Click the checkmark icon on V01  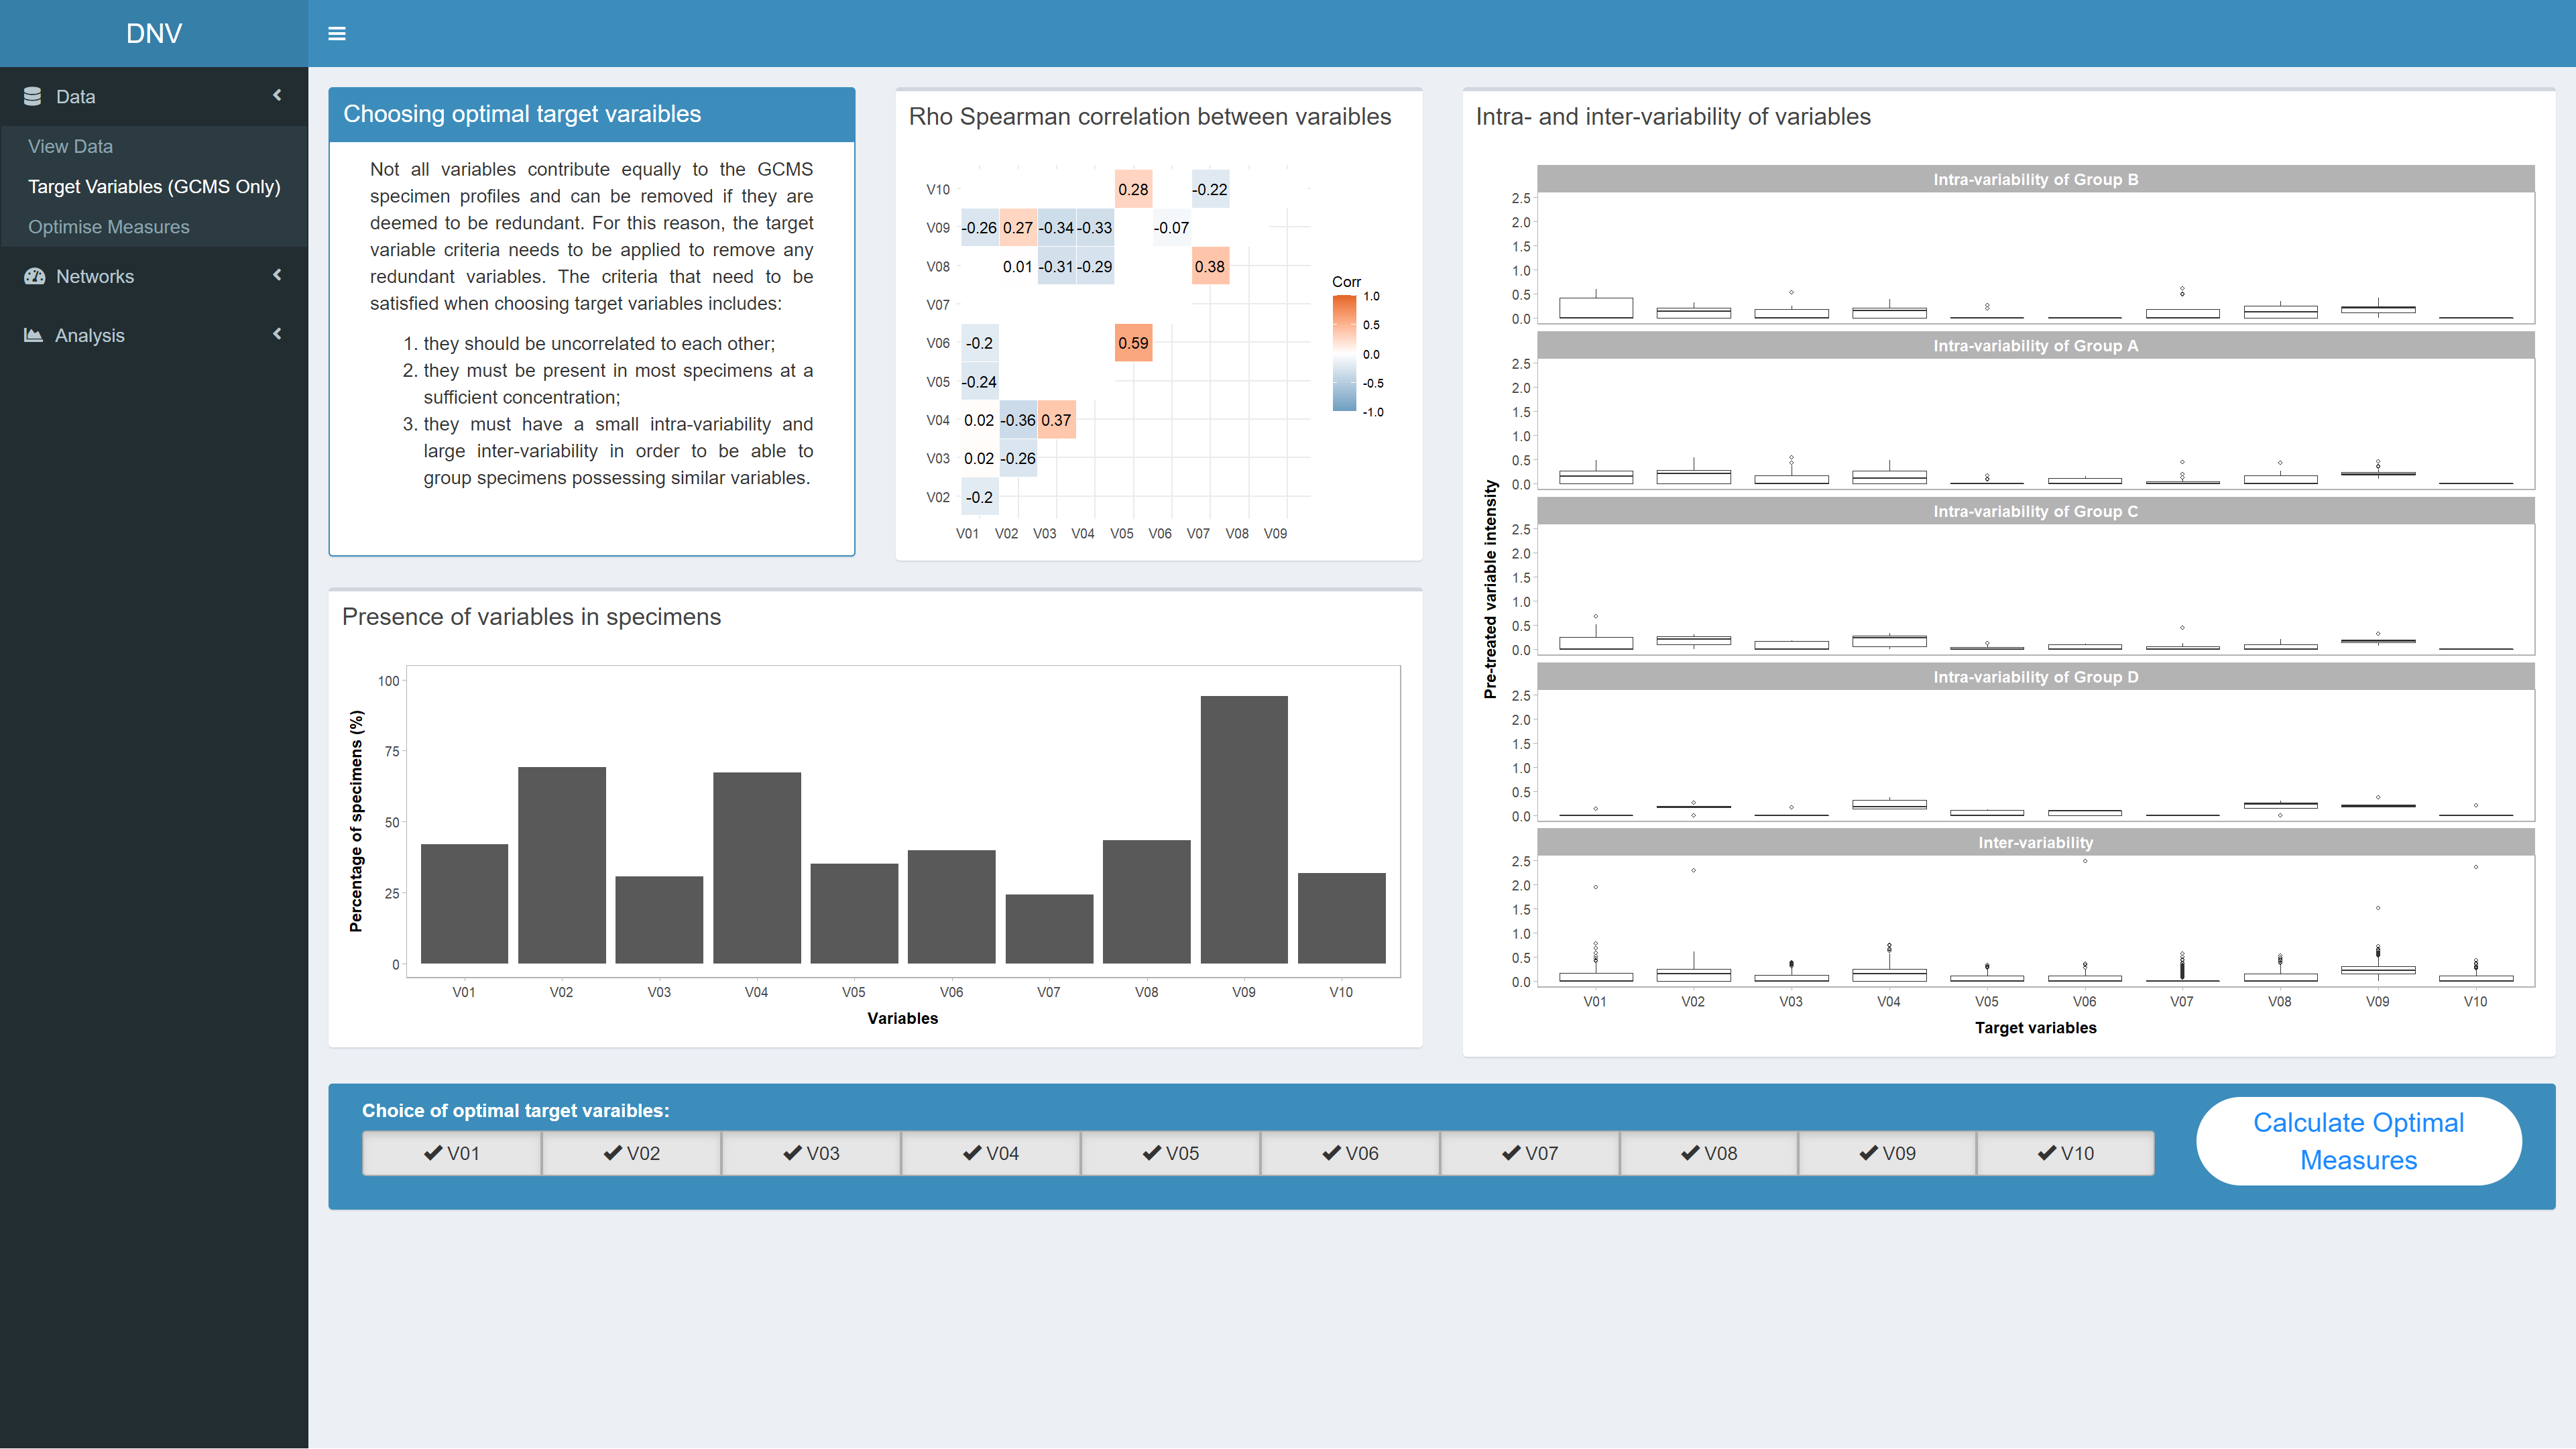tap(433, 1153)
